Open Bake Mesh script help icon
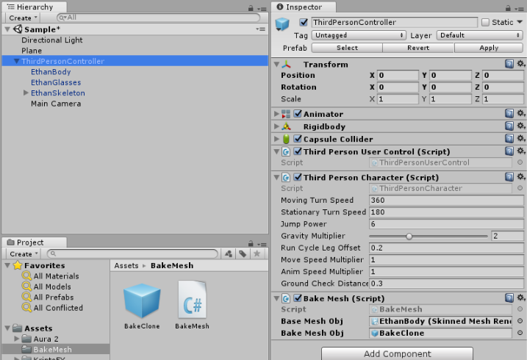Image resolution: width=527 pixels, height=360 pixels. (509, 298)
